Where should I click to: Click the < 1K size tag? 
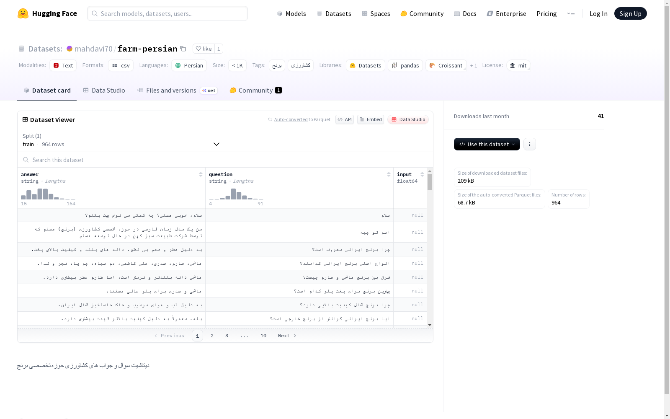click(237, 65)
